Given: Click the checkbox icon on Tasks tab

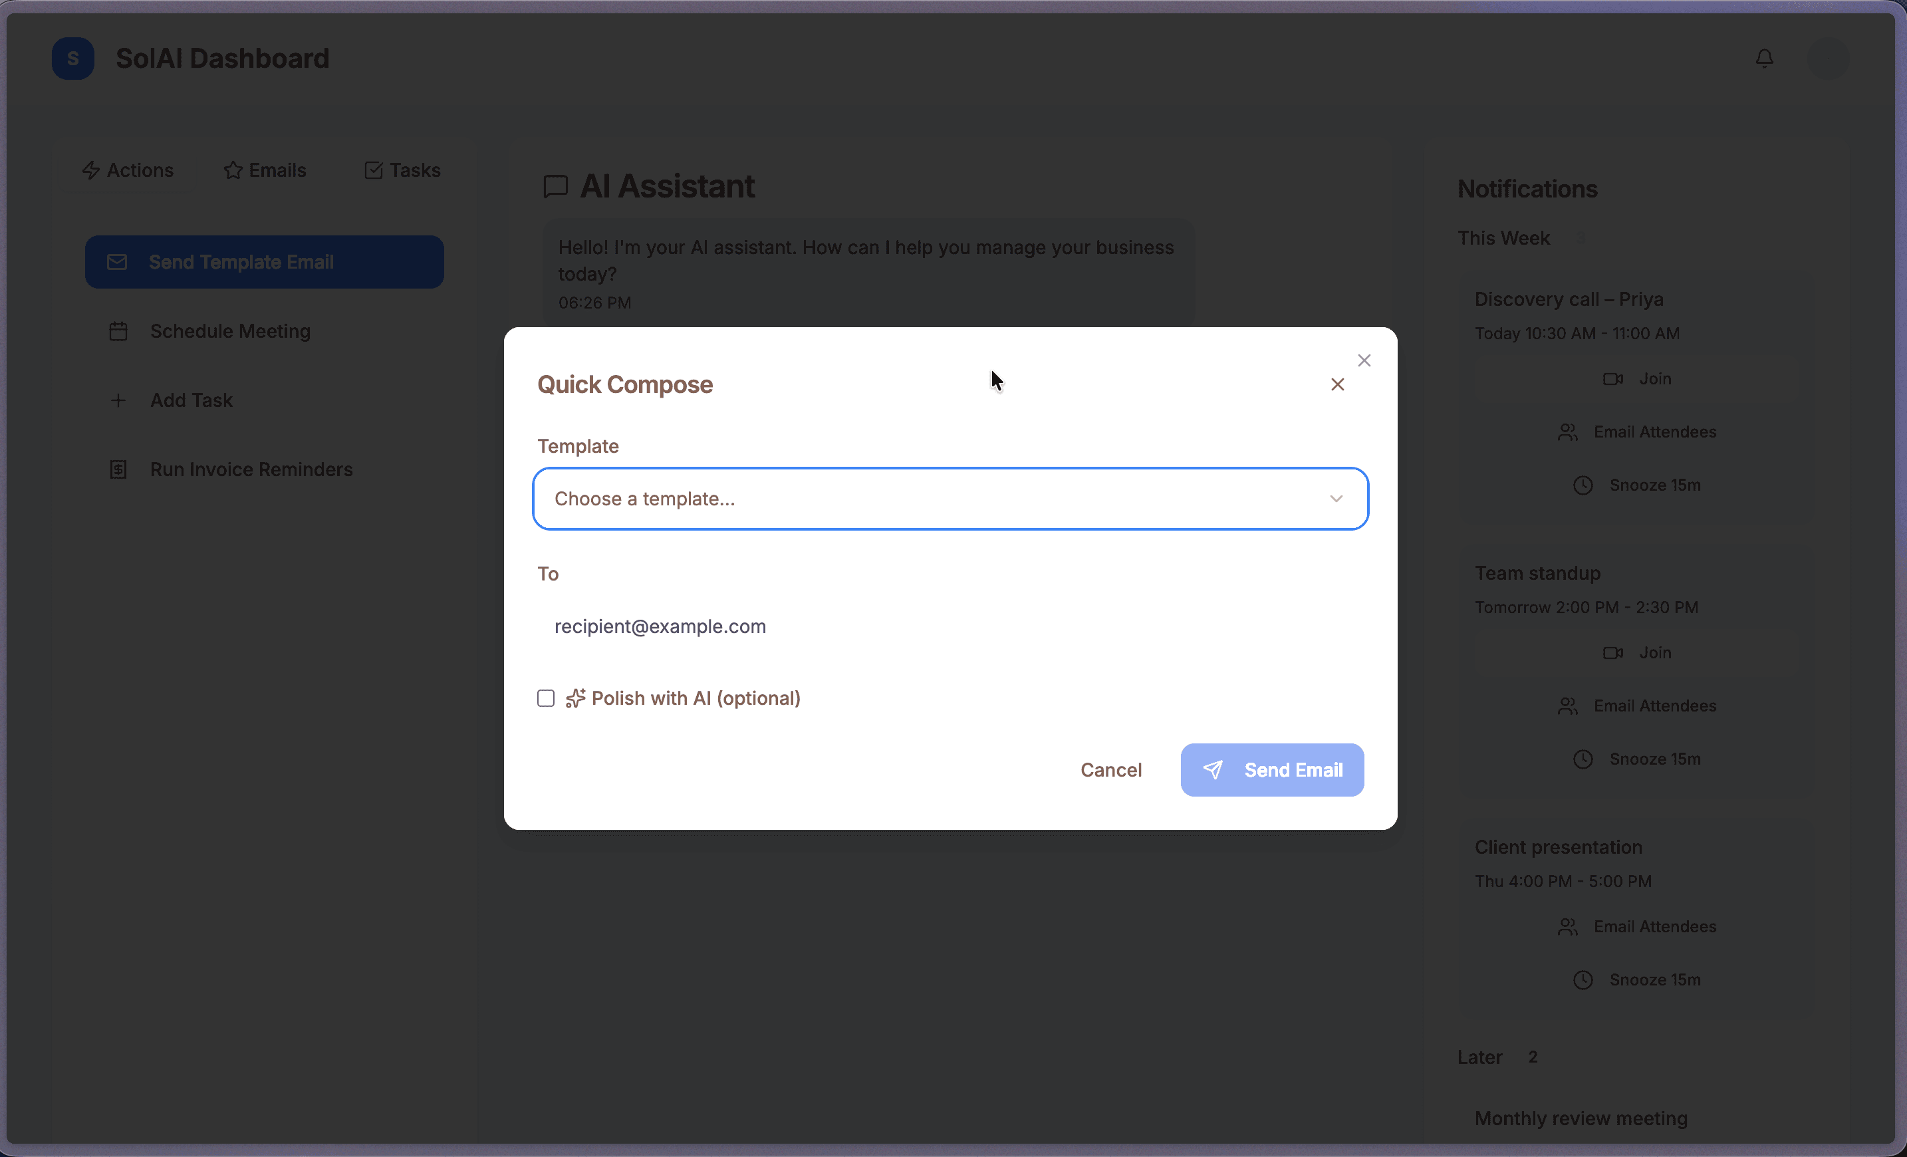Looking at the screenshot, I should pyautogui.click(x=374, y=170).
